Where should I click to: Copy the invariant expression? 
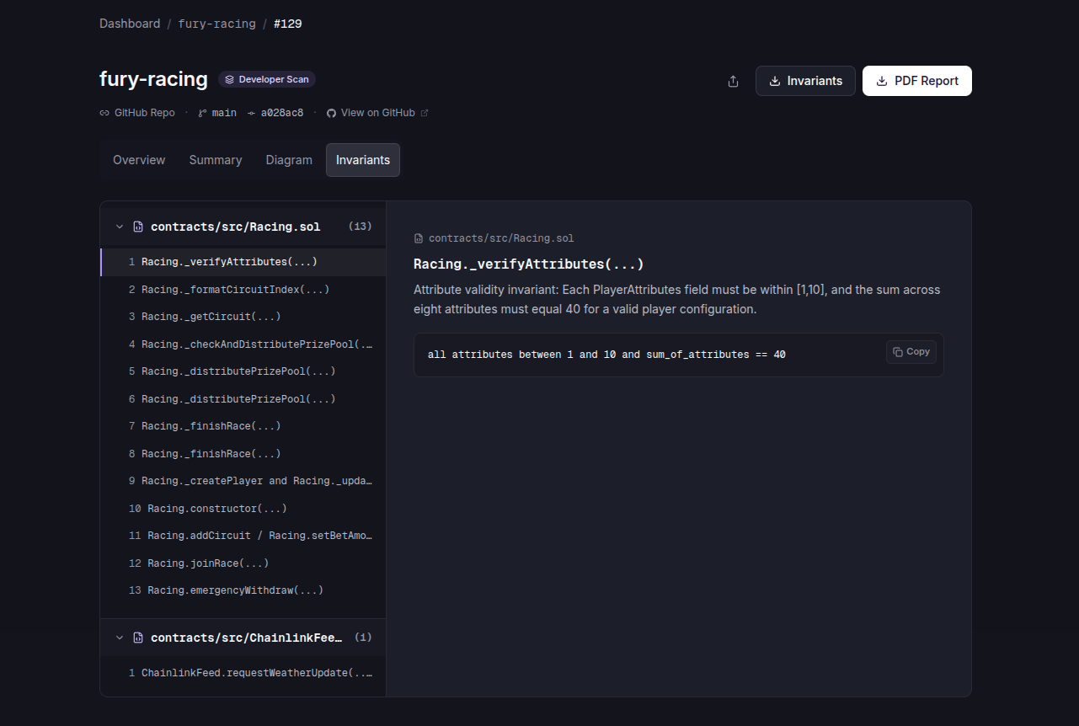click(911, 352)
